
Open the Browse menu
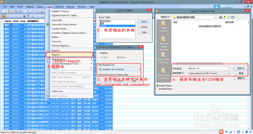point(71,7)
